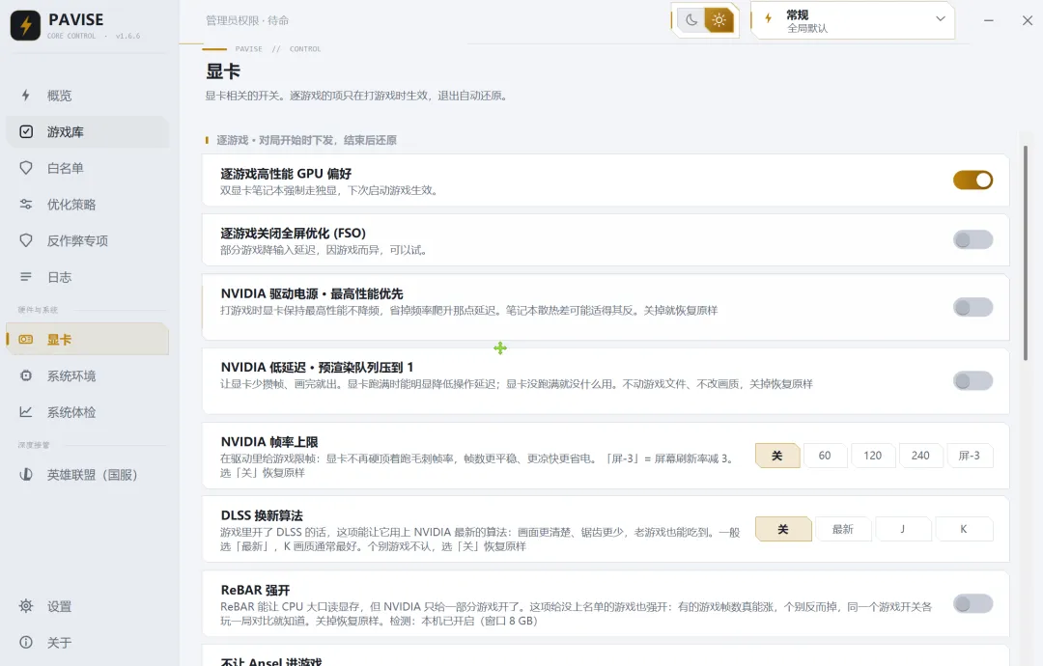The image size is (1043, 666).
Task: Click the 设置 gear icon
Action: click(26, 605)
